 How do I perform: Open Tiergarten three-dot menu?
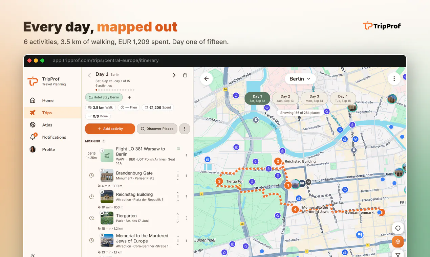[x=186, y=218]
